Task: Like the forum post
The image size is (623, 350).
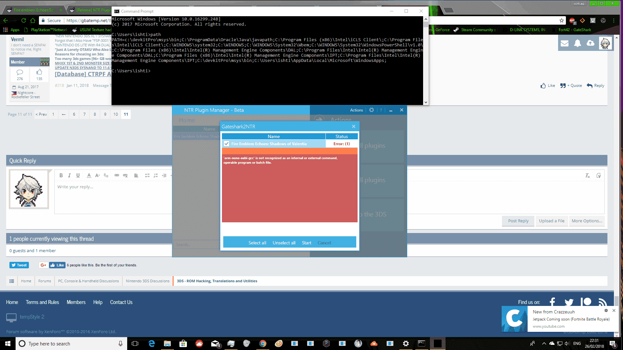Action: click(x=548, y=86)
